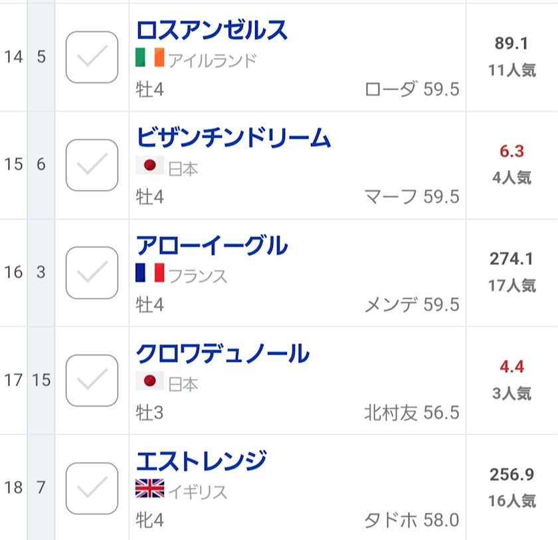
Task: Click the United Kingdom flag icon
Action: tap(149, 490)
